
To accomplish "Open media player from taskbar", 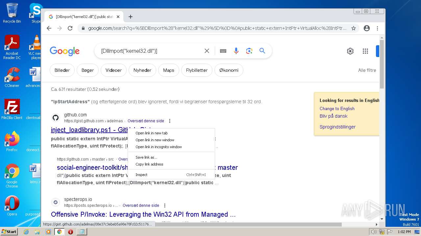I will [48, 232].
